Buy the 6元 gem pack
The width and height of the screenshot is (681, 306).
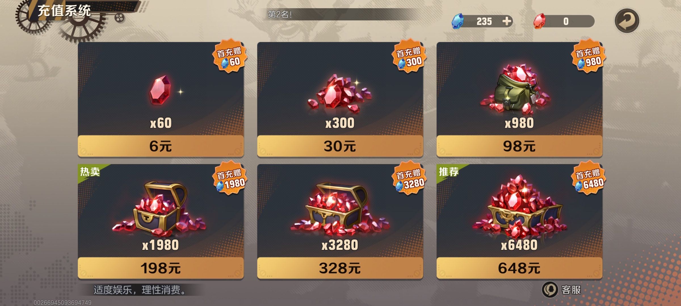pos(161,146)
